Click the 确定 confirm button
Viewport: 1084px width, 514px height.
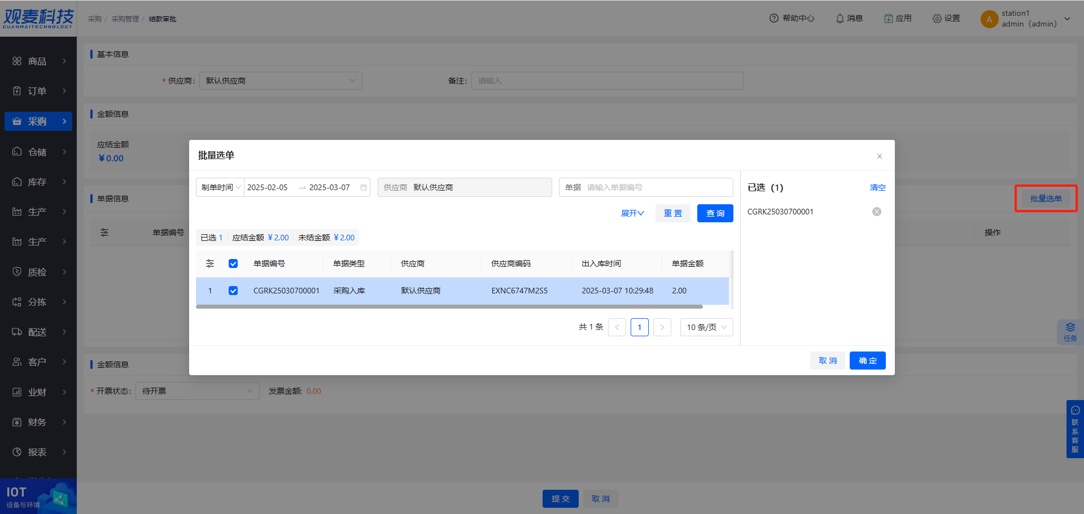[x=868, y=361]
